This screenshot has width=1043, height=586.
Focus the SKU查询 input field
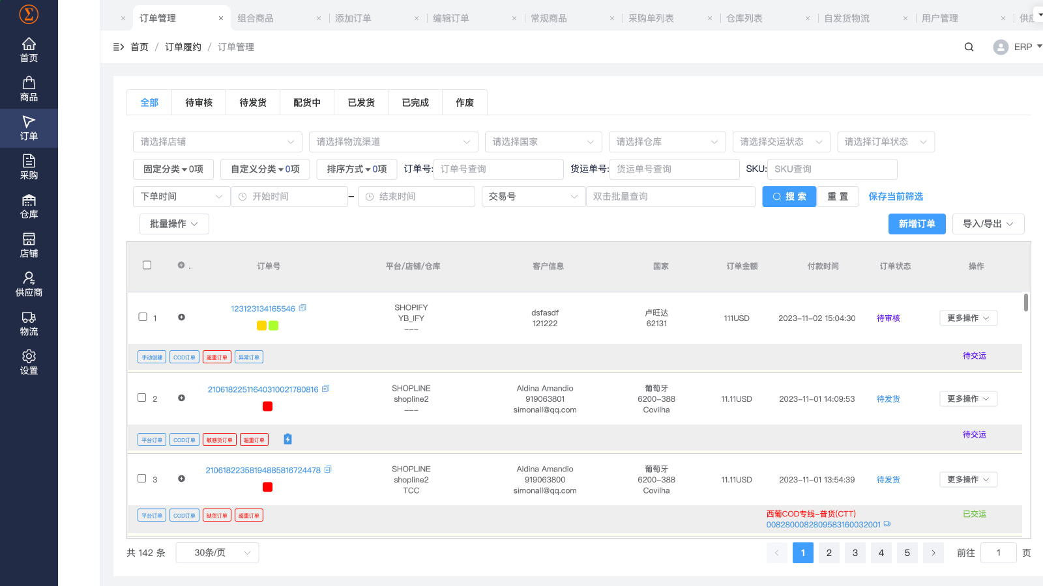[x=832, y=169]
